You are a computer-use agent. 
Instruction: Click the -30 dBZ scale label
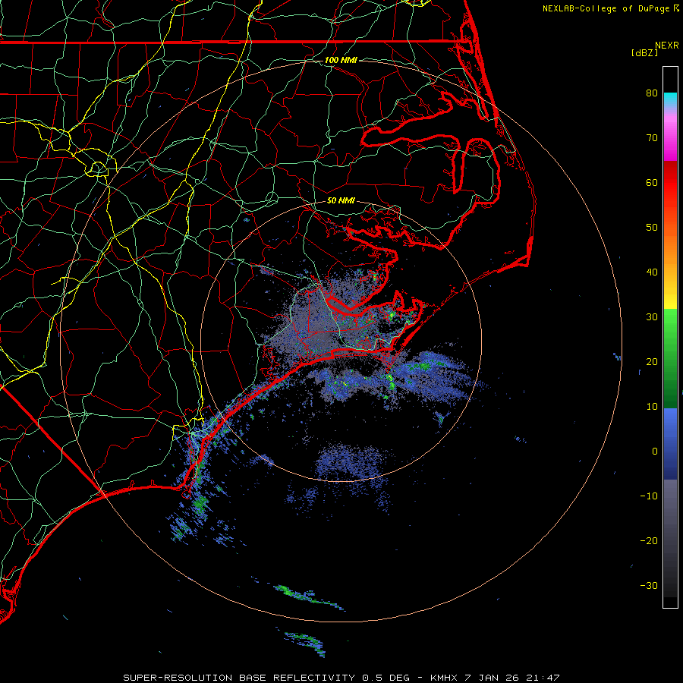649,585
